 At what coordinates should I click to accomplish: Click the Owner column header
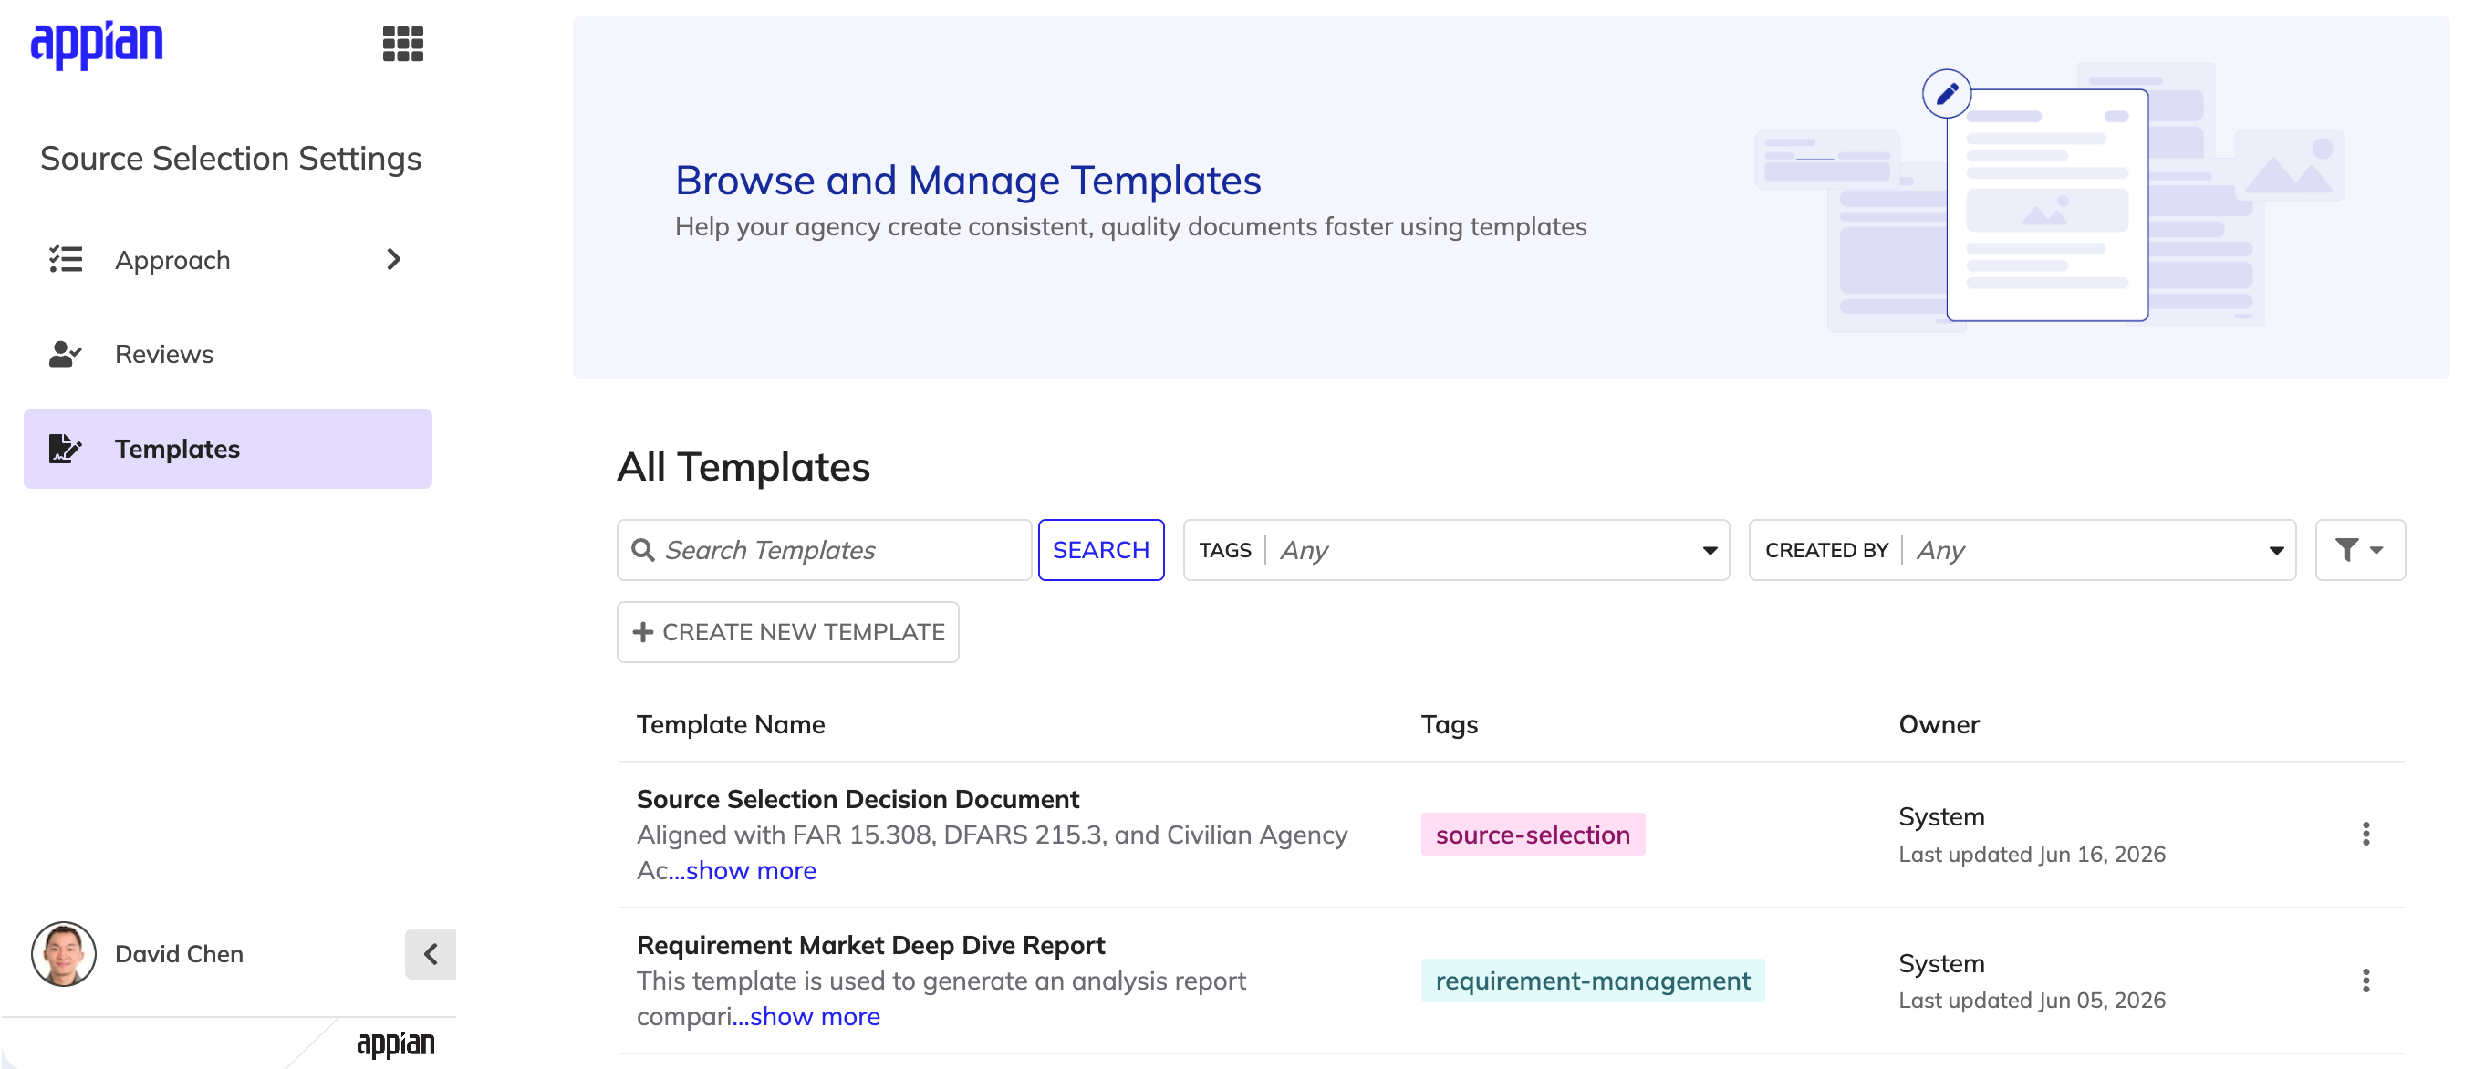(x=1938, y=724)
